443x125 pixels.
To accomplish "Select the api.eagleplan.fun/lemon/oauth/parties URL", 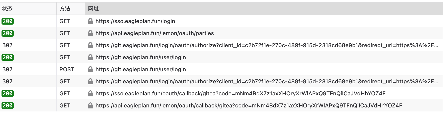I will click(155, 33).
